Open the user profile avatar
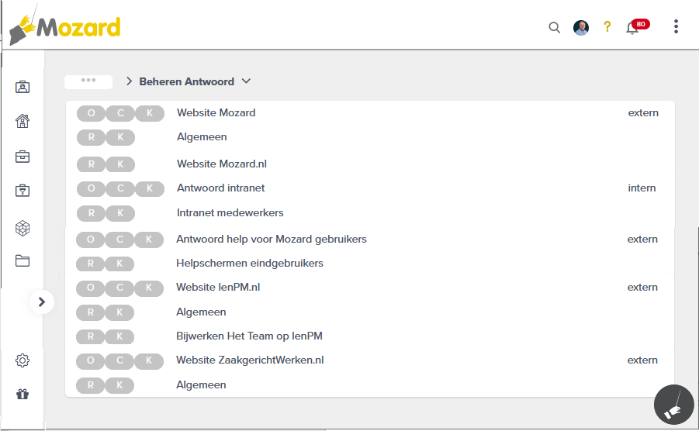This screenshot has width=699, height=431. click(581, 28)
